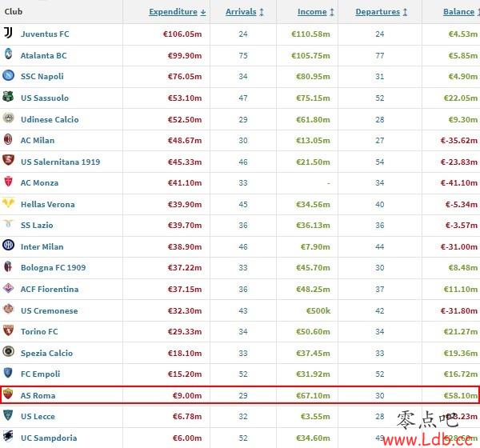
Task: Open the AC Monza club link
Action: 39,183
